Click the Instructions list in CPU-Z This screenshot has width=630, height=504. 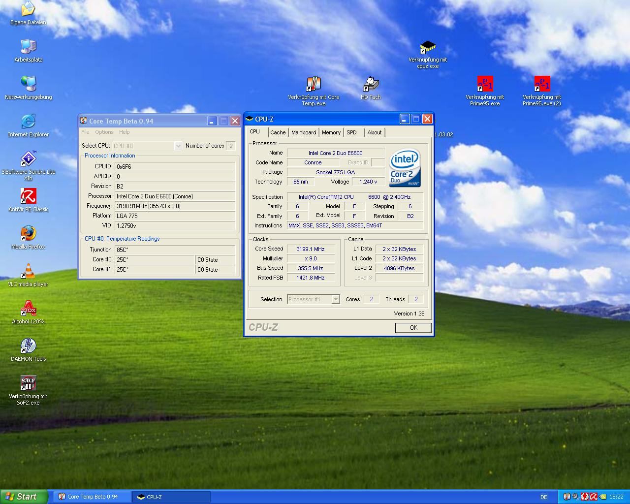pos(355,225)
